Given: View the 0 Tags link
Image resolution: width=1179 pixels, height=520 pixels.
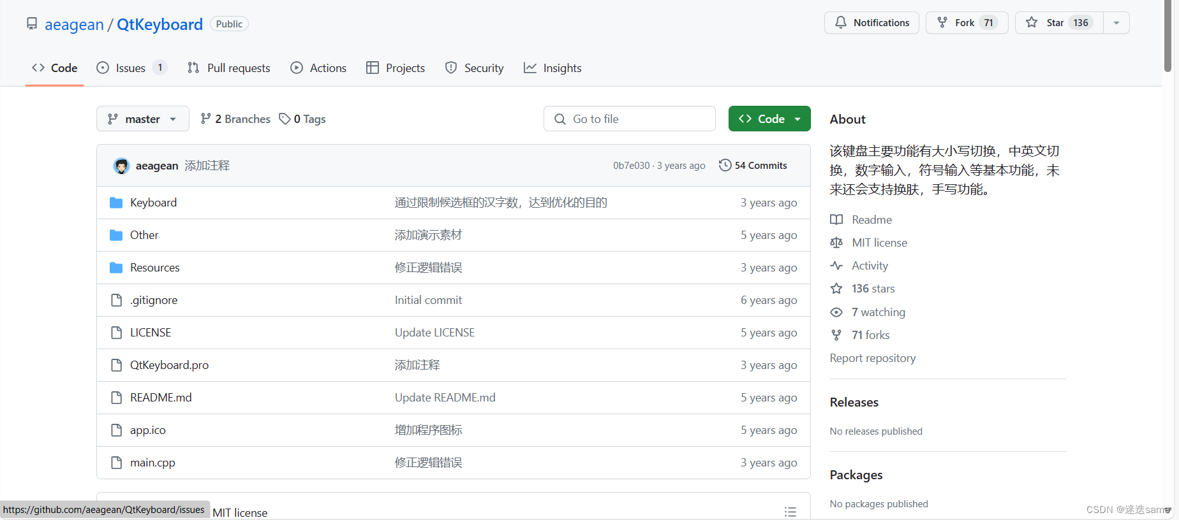Looking at the screenshot, I should coord(302,119).
